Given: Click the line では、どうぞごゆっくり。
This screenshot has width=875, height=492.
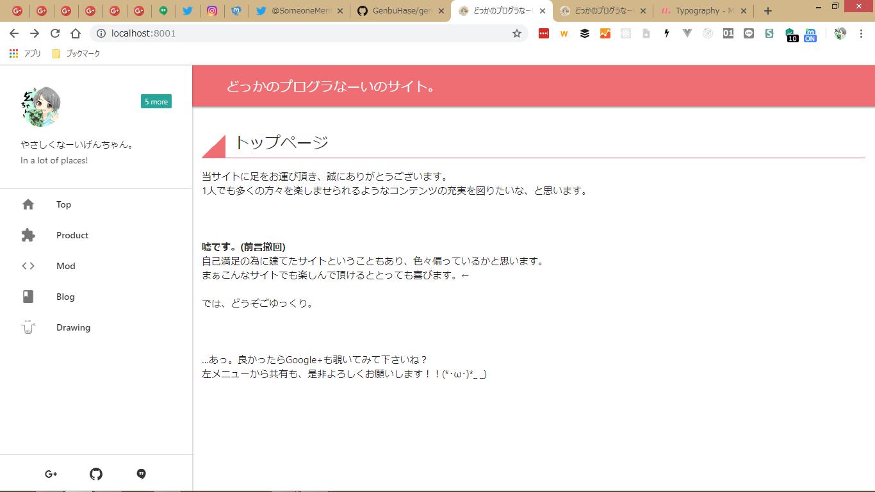Looking at the screenshot, I should pos(259,304).
